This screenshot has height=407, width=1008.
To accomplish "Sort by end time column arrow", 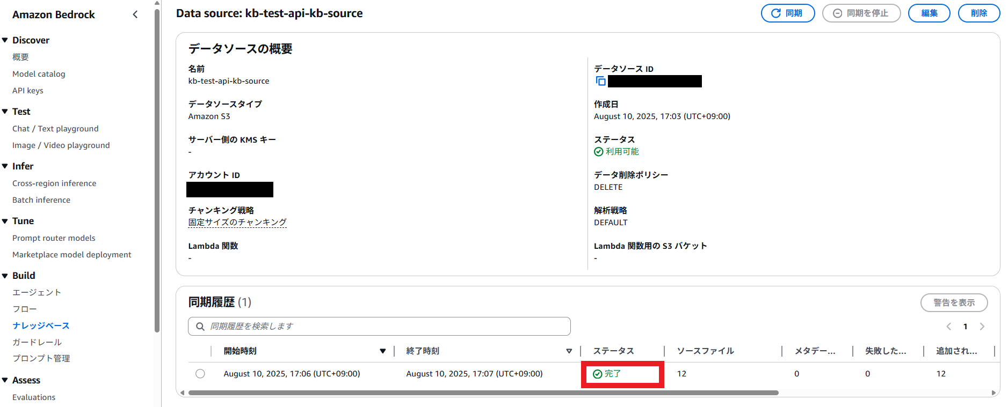I will [569, 351].
